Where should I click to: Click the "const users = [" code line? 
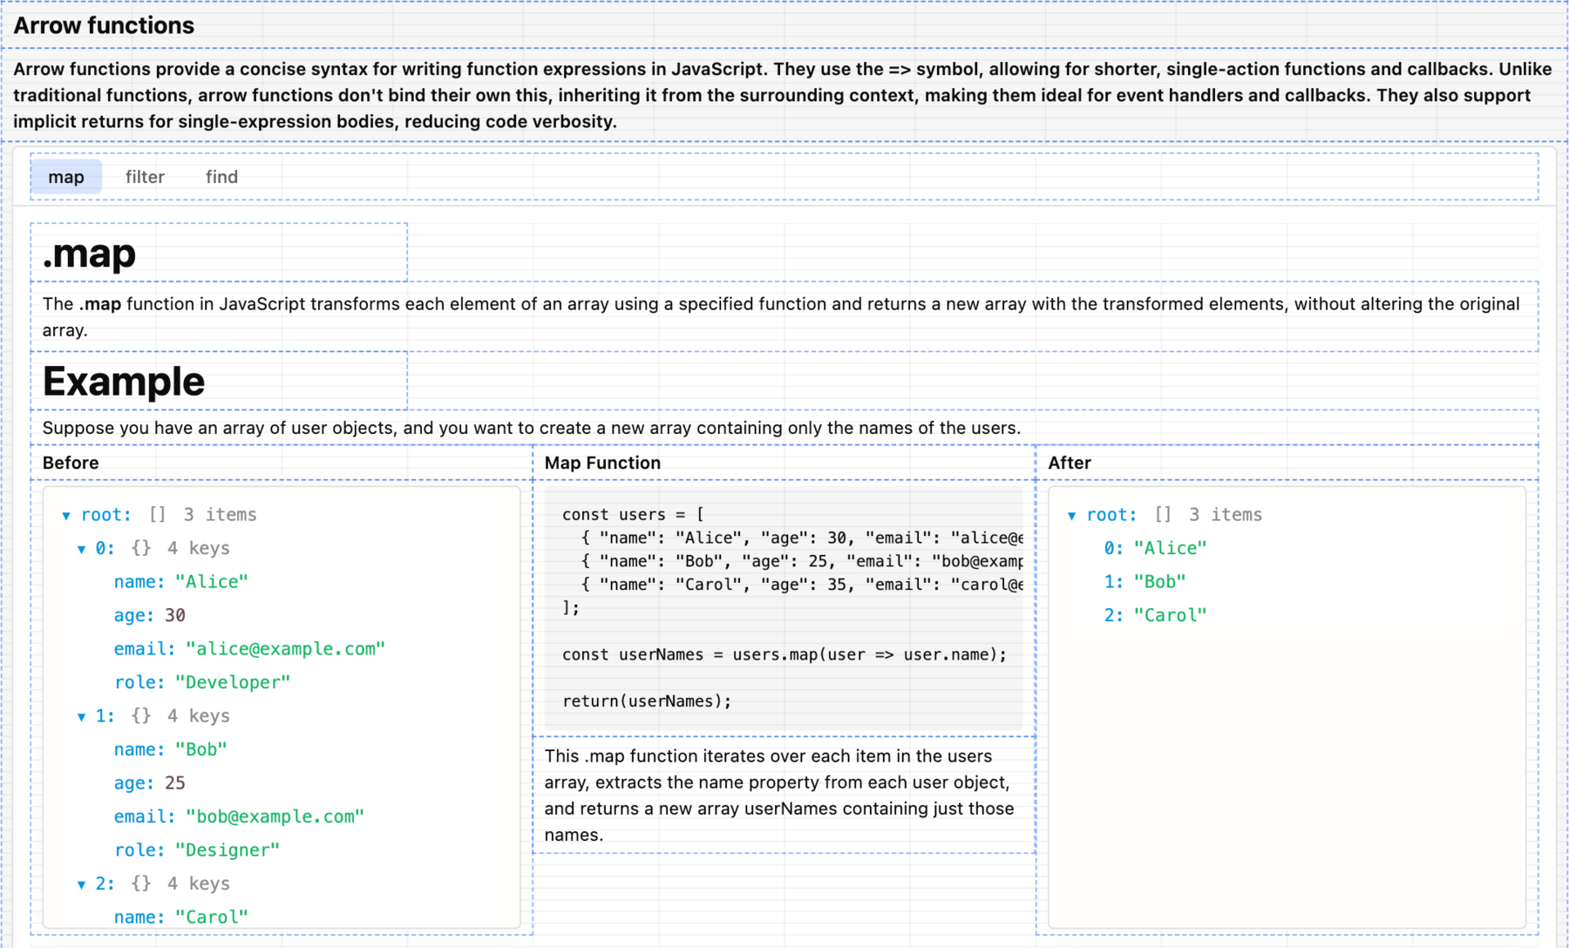[x=633, y=514]
